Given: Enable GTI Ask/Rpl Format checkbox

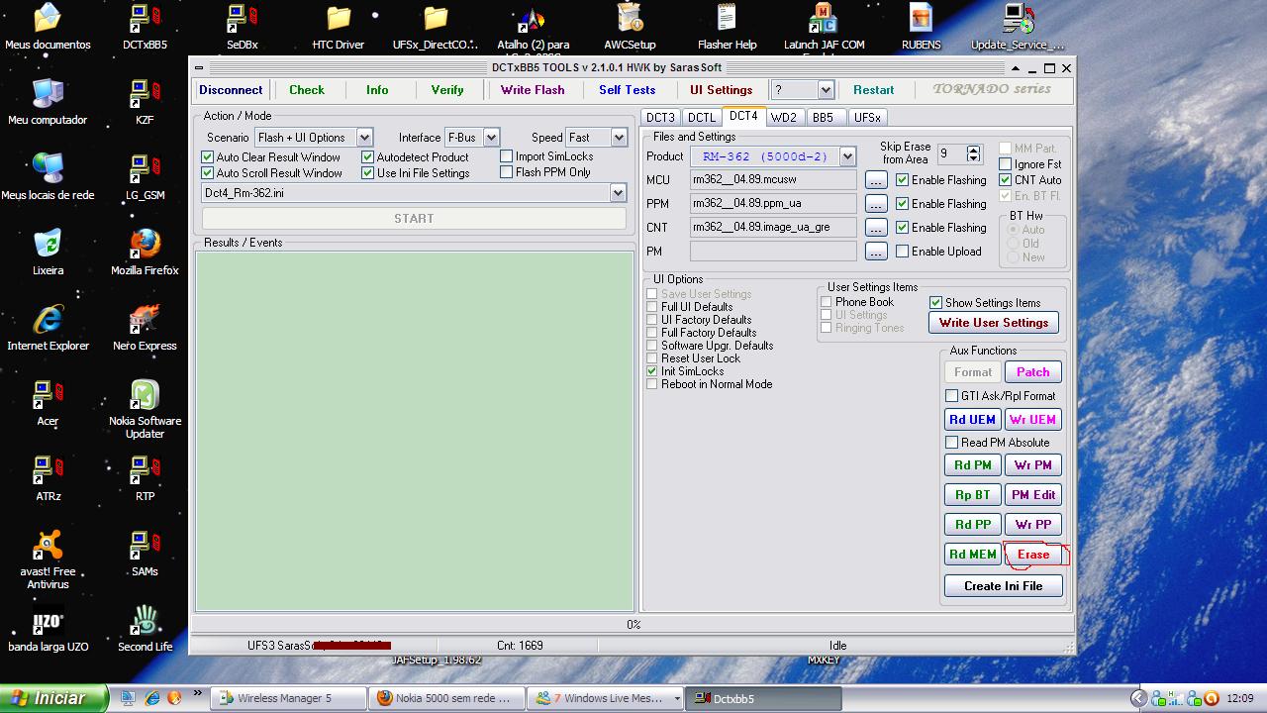Looking at the screenshot, I should 951,396.
